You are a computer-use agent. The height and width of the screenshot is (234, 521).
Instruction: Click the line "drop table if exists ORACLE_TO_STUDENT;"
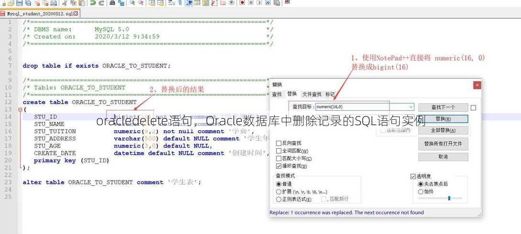coord(97,66)
